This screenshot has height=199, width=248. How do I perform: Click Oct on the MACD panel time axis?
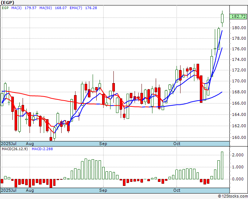pyautogui.click(x=177, y=190)
